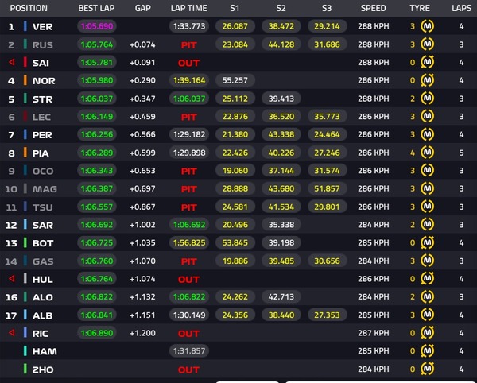This screenshot has width=477, height=383.
Task: Select the STR driver row name
Action: pyautogui.click(x=43, y=99)
